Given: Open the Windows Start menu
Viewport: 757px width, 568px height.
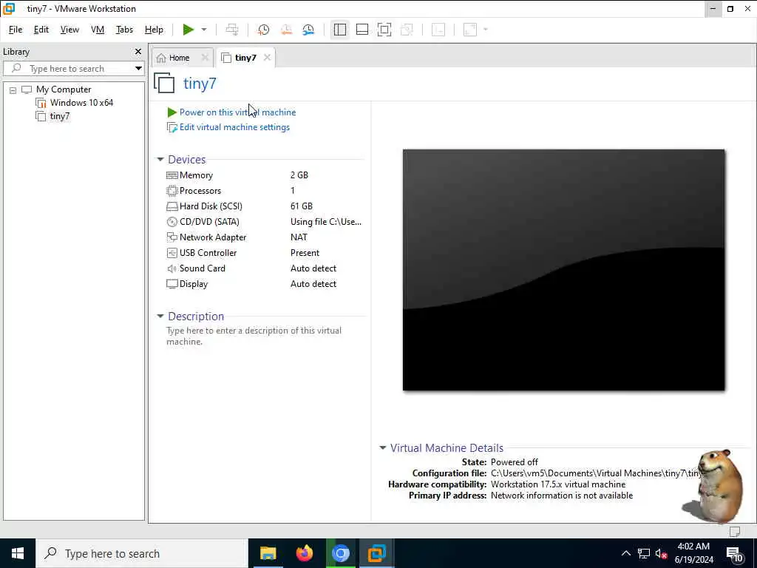Looking at the screenshot, I should point(18,553).
